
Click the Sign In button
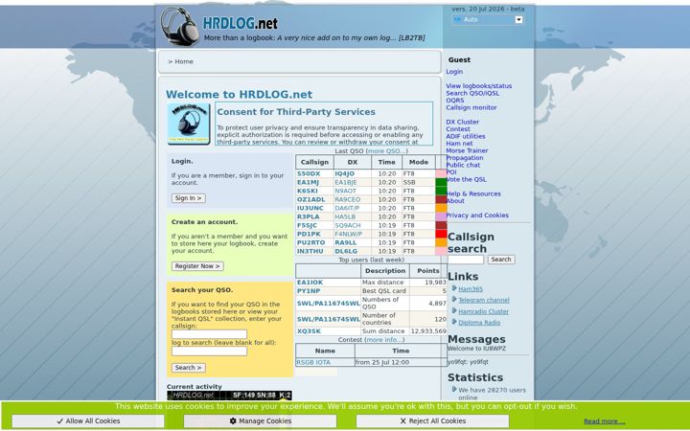(x=189, y=198)
